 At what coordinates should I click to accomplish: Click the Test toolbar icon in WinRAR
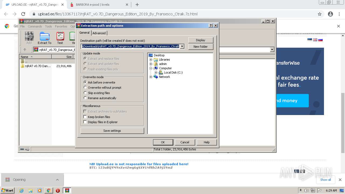click(x=60, y=38)
